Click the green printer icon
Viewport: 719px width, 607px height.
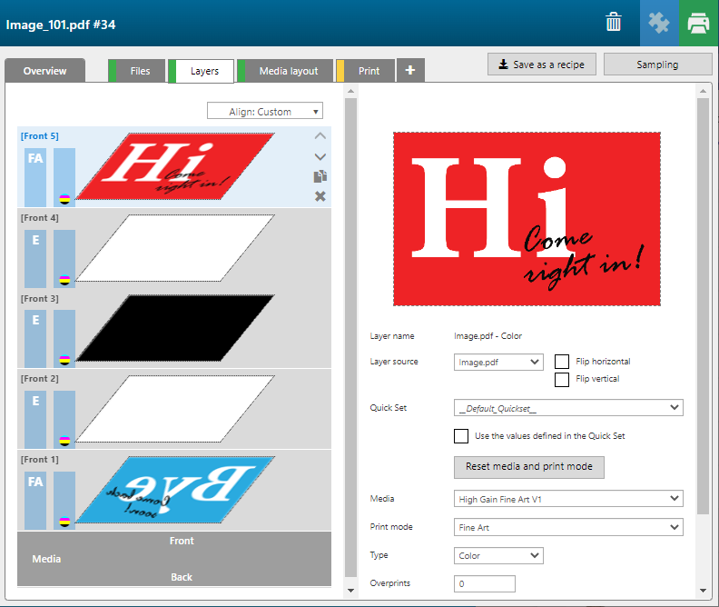698,23
